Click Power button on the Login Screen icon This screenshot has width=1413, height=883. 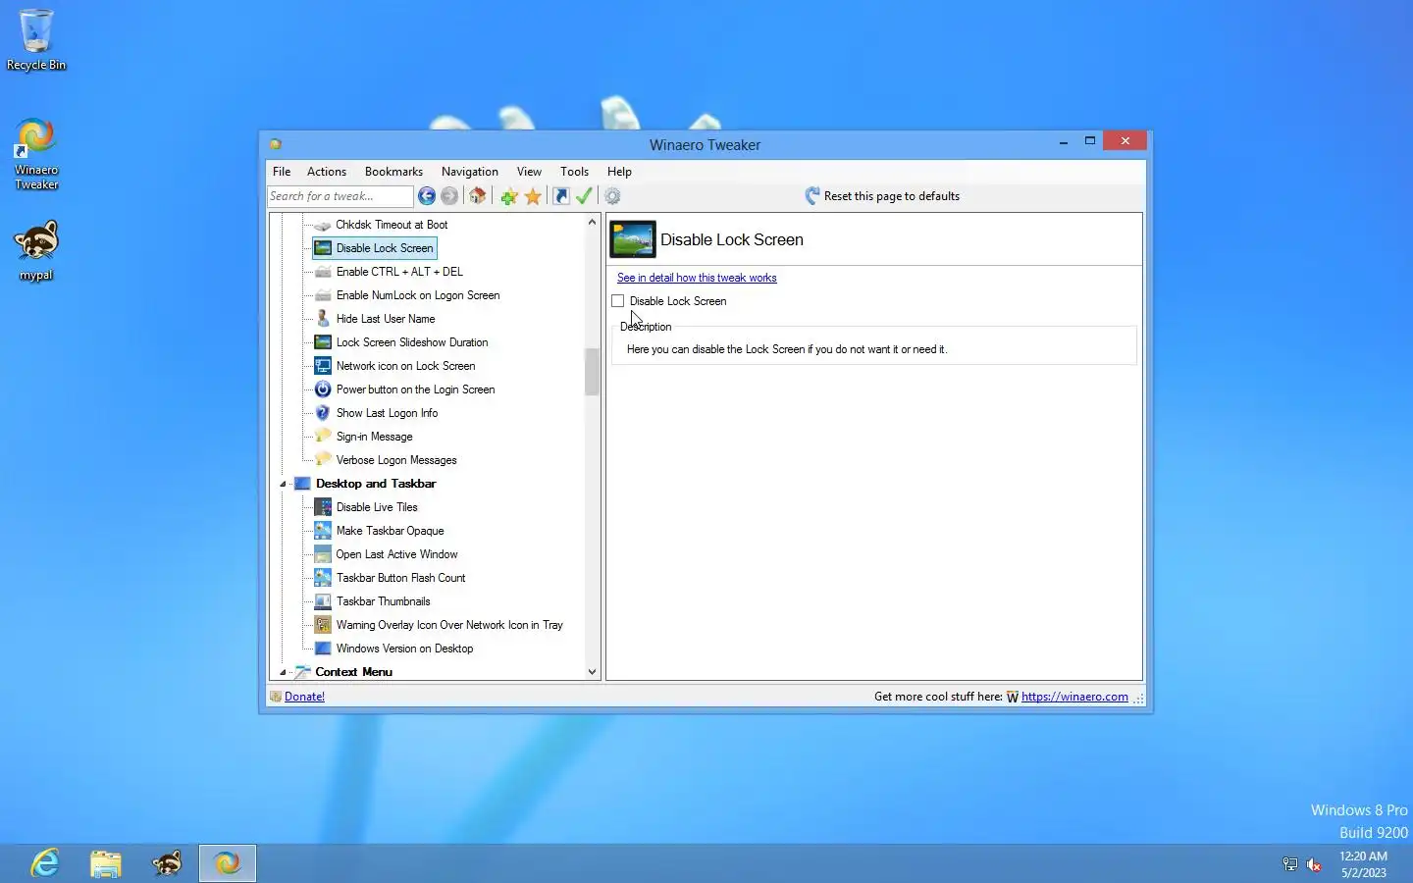tap(323, 390)
